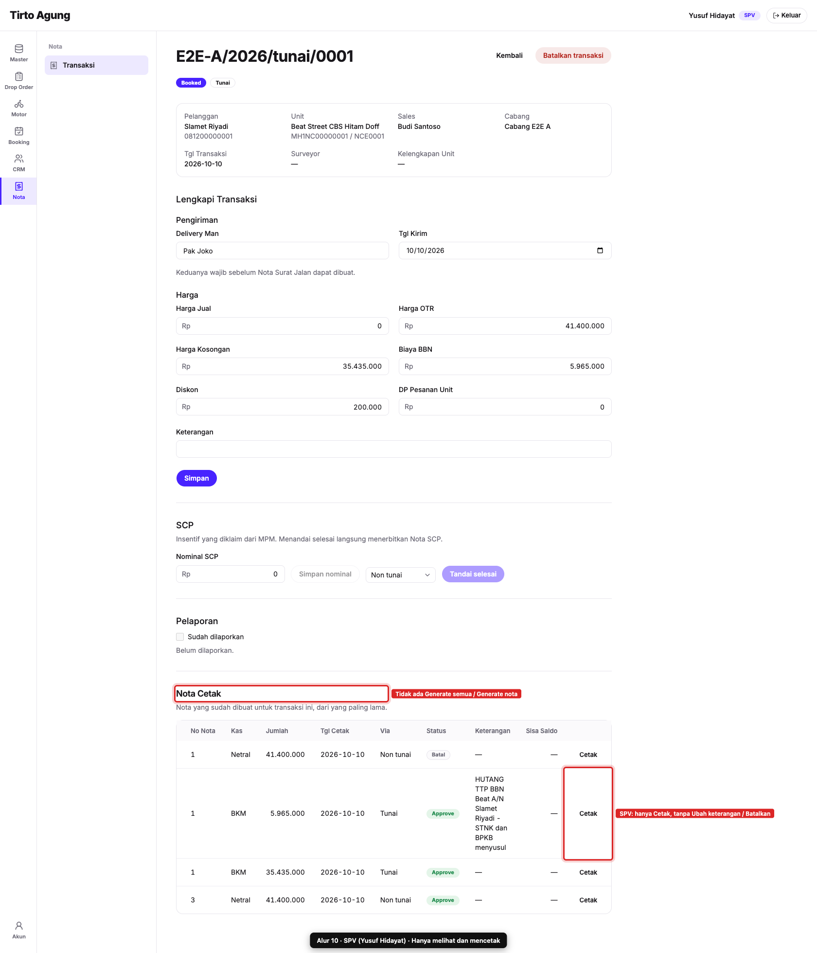Screen dimensions: 817x953
Task: Tick the Sudah dilaporkan checkbox
Action: [x=180, y=637]
